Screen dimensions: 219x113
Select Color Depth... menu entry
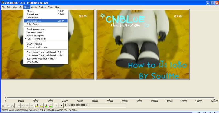pos(45,18)
